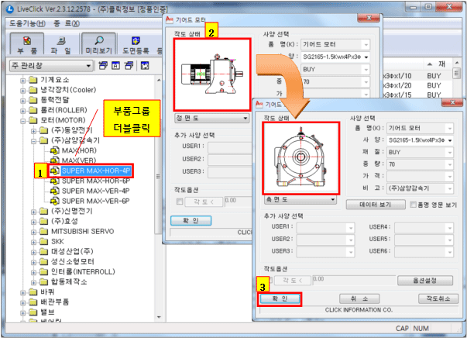This screenshot has height=338, width=467.
Task: Select the MITSUBISHI SERVO folder
Action: coord(83,231)
